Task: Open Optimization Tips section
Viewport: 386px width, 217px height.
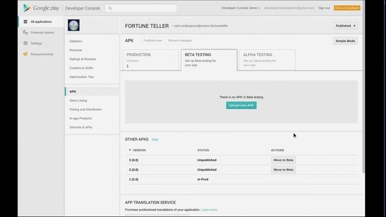Action: coord(81,77)
